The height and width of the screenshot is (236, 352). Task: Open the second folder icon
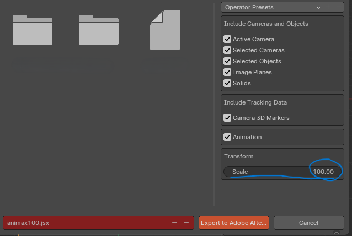click(x=99, y=30)
